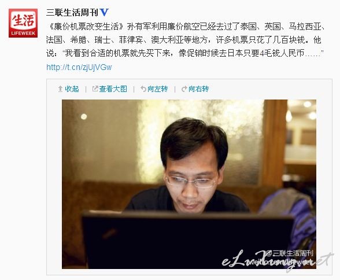This screenshot has height=280, width=340.
Task: Click the blue verified V badge
Action: point(104,13)
